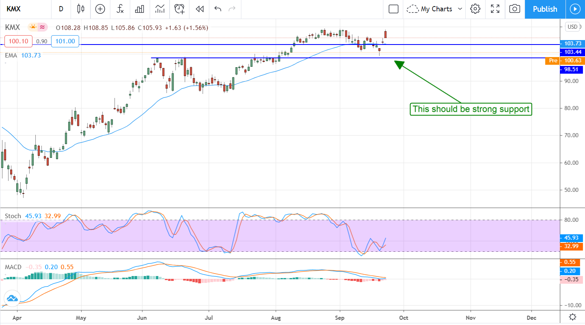Undo the last chart action

click(x=218, y=9)
